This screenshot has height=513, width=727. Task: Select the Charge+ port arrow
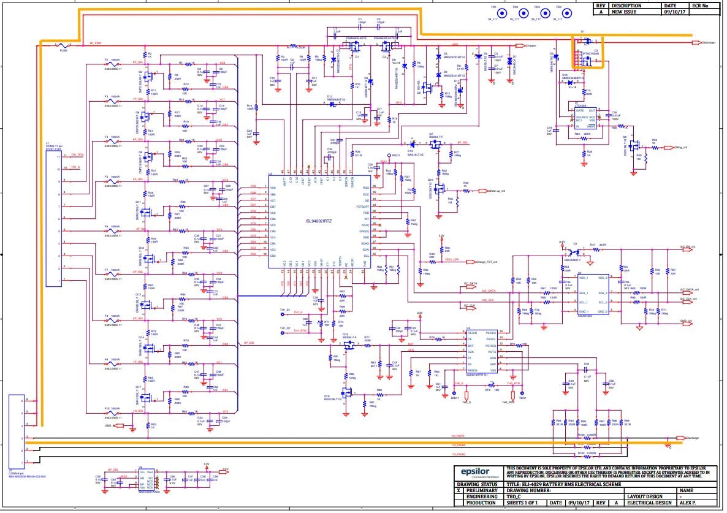click(522, 45)
